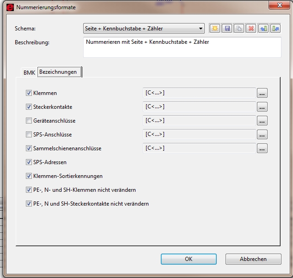The height and width of the screenshot is (278, 293).
Task: Open the Schema dropdown list
Action: 144,29
